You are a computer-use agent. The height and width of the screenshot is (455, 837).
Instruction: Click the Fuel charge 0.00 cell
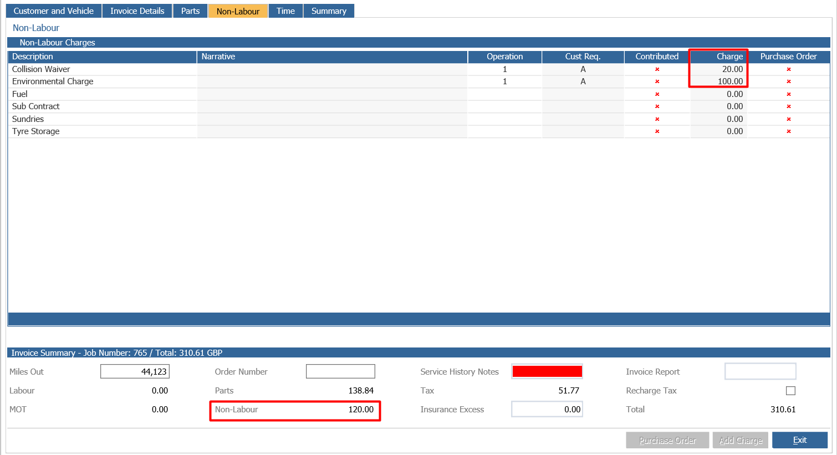point(718,94)
